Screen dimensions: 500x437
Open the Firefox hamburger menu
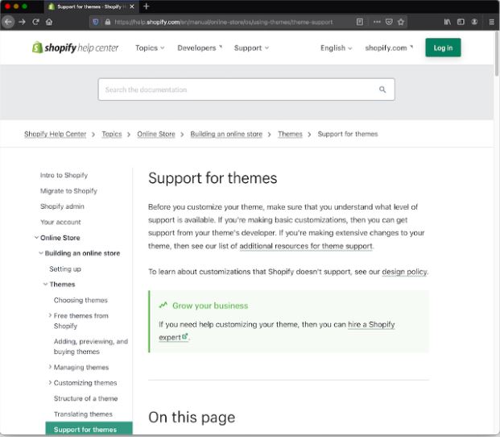click(491, 22)
